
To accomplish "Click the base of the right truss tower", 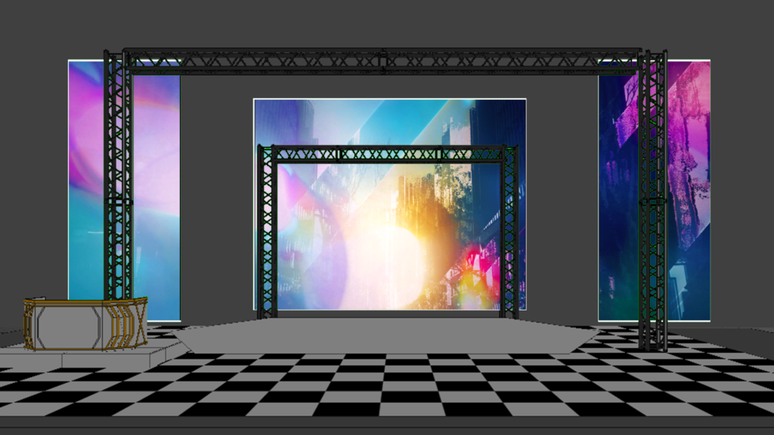I will coord(652,344).
